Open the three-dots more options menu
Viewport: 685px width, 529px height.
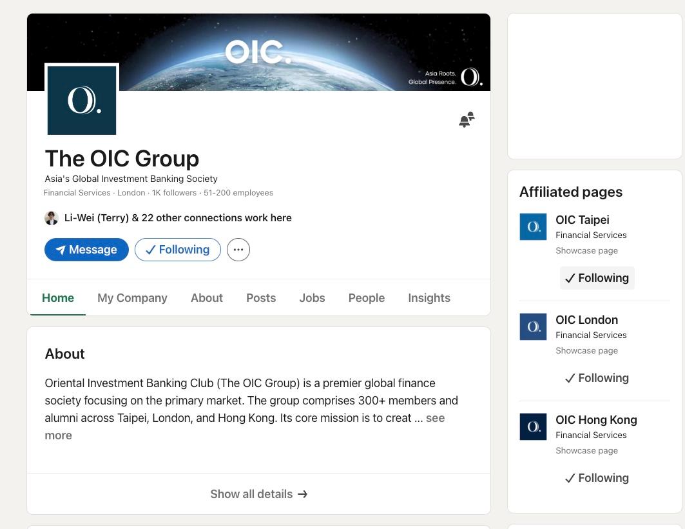[x=238, y=250]
